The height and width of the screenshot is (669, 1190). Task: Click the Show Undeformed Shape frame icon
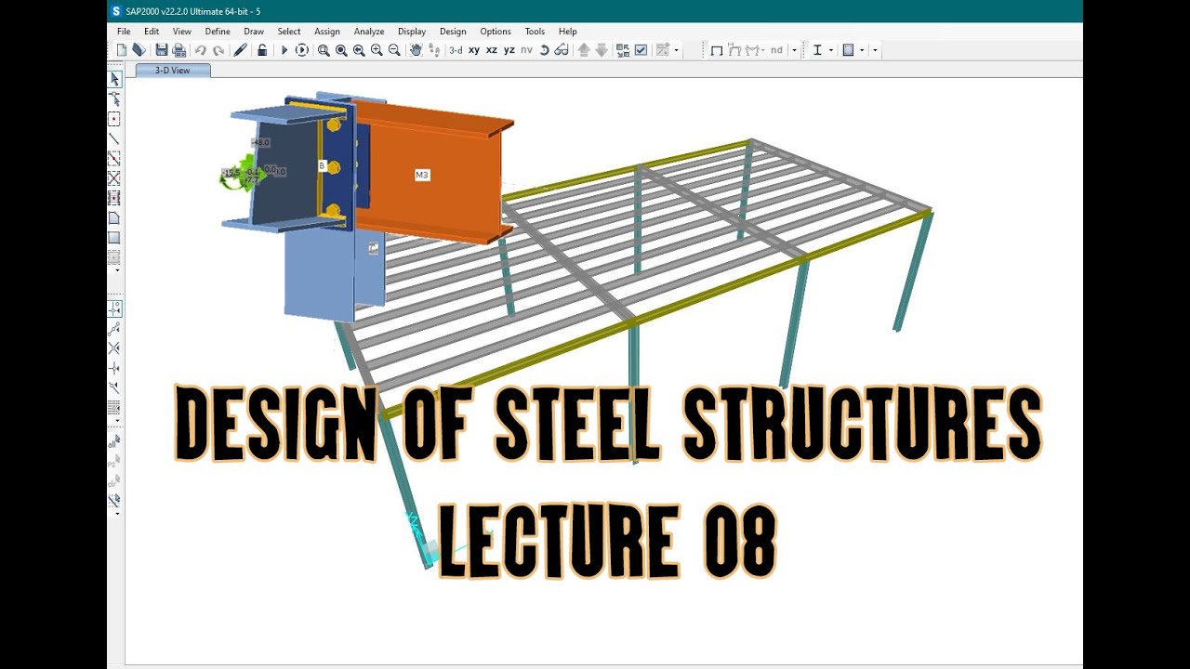(717, 50)
